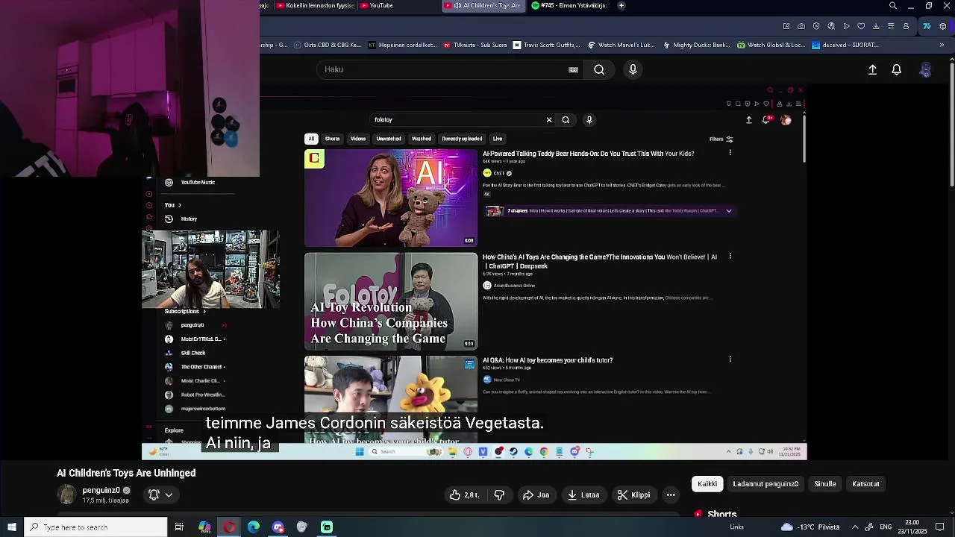
Task: Create a clip with Klippi button
Action: (633, 494)
